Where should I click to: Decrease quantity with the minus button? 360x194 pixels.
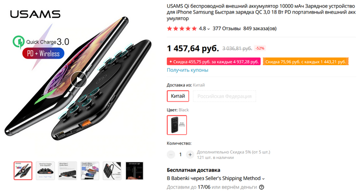coord(171,154)
